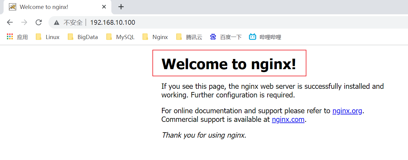Open the 腾讯云 bookmark folder

[x=189, y=37]
